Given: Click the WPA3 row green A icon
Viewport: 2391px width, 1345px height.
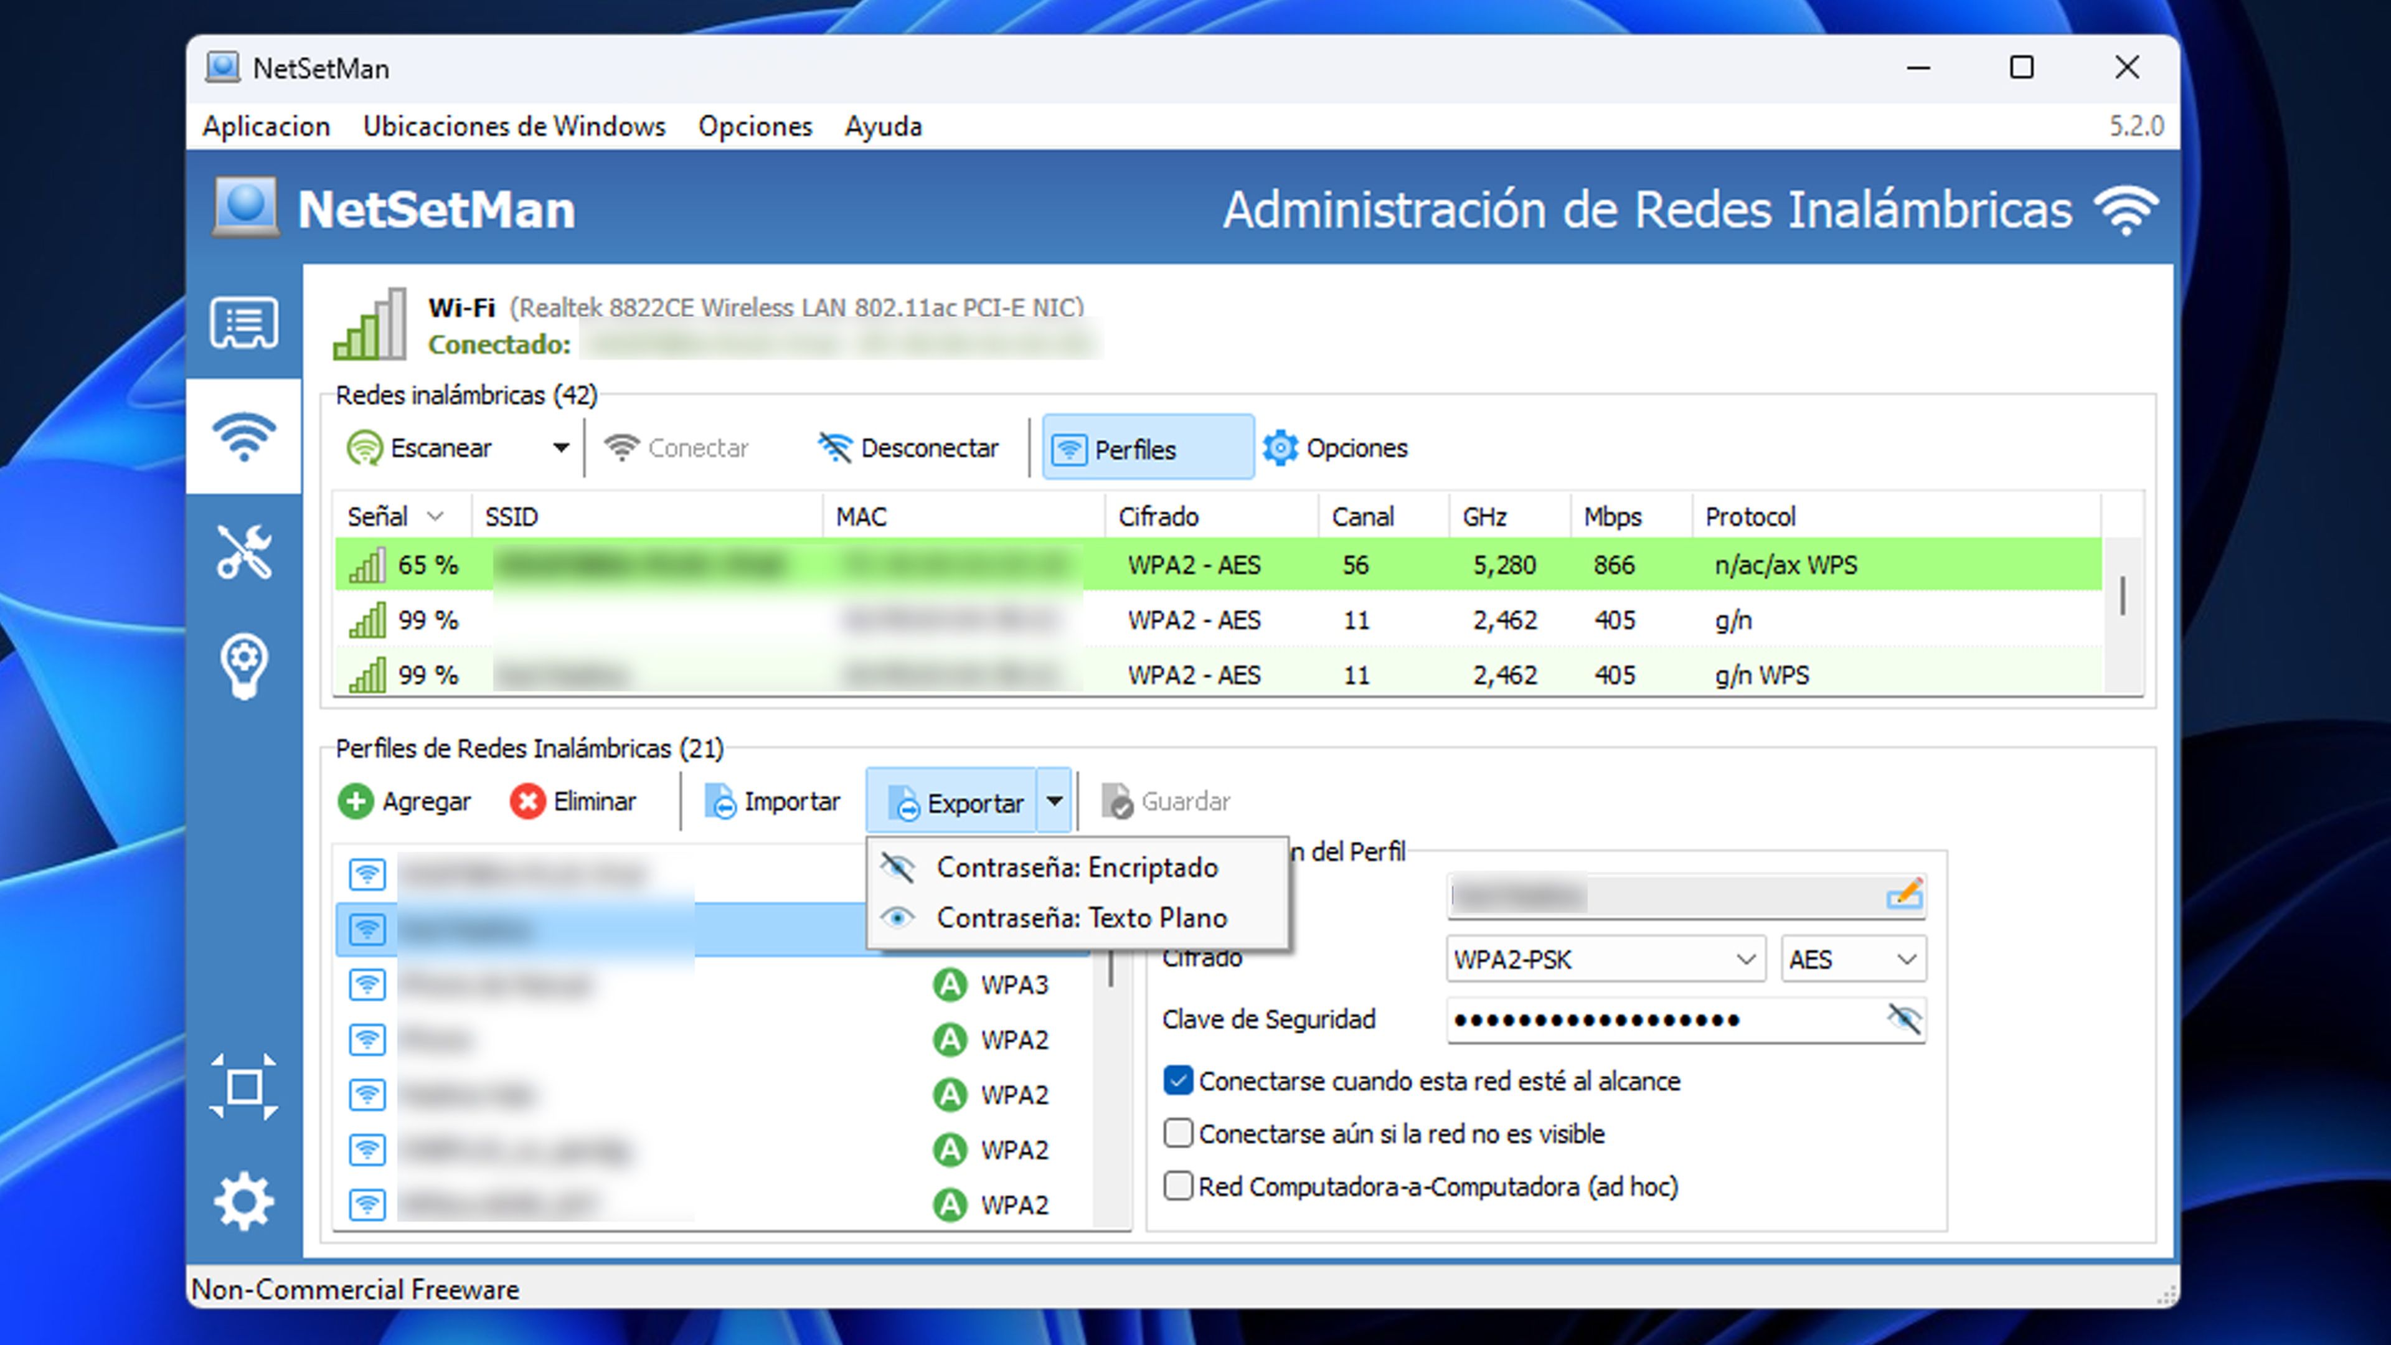Looking at the screenshot, I should tap(950, 984).
